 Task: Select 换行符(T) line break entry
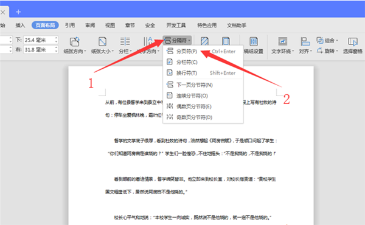click(203, 73)
